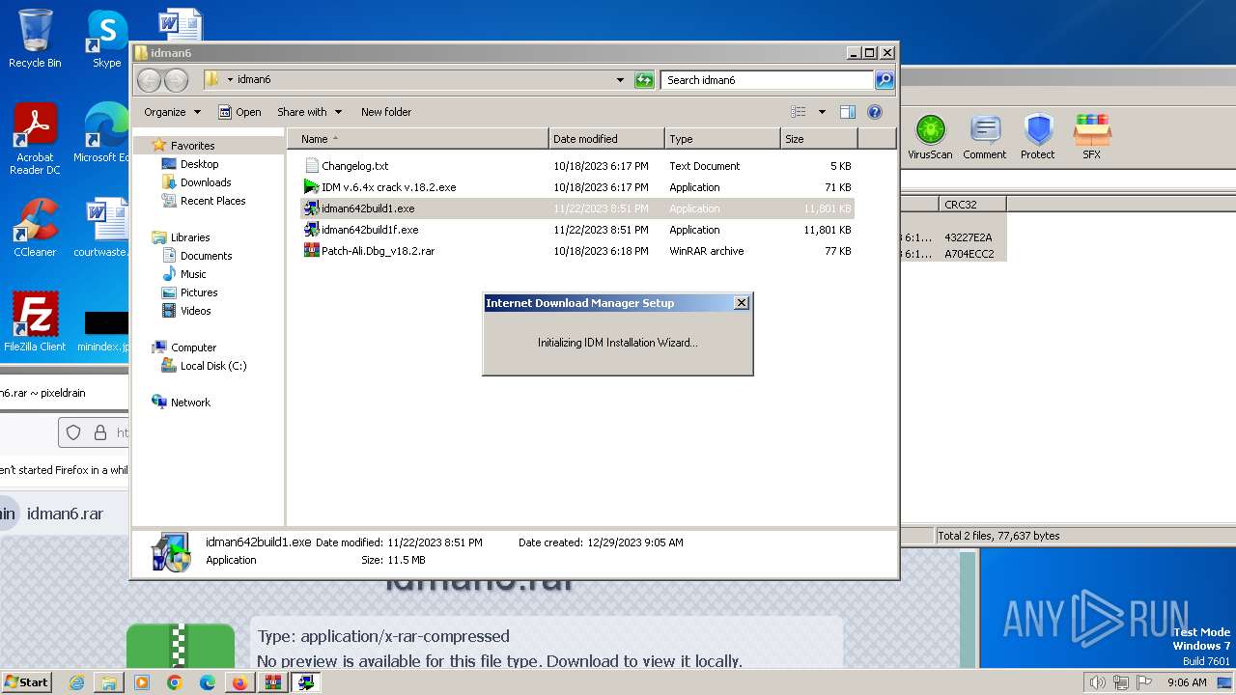Select Local Disk (C:) in navigation pane
The image size is (1236, 695).
tap(212, 366)
